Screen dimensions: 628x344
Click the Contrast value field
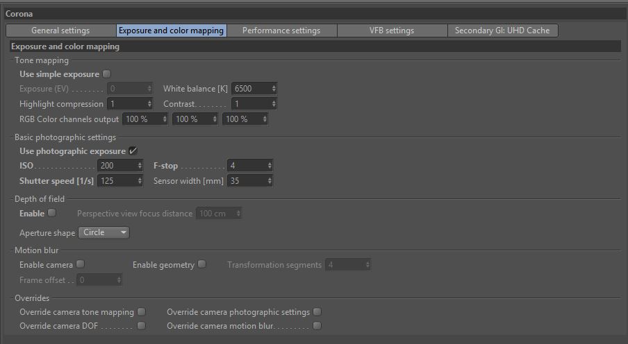pyautogui.click(x=250, y=104)
